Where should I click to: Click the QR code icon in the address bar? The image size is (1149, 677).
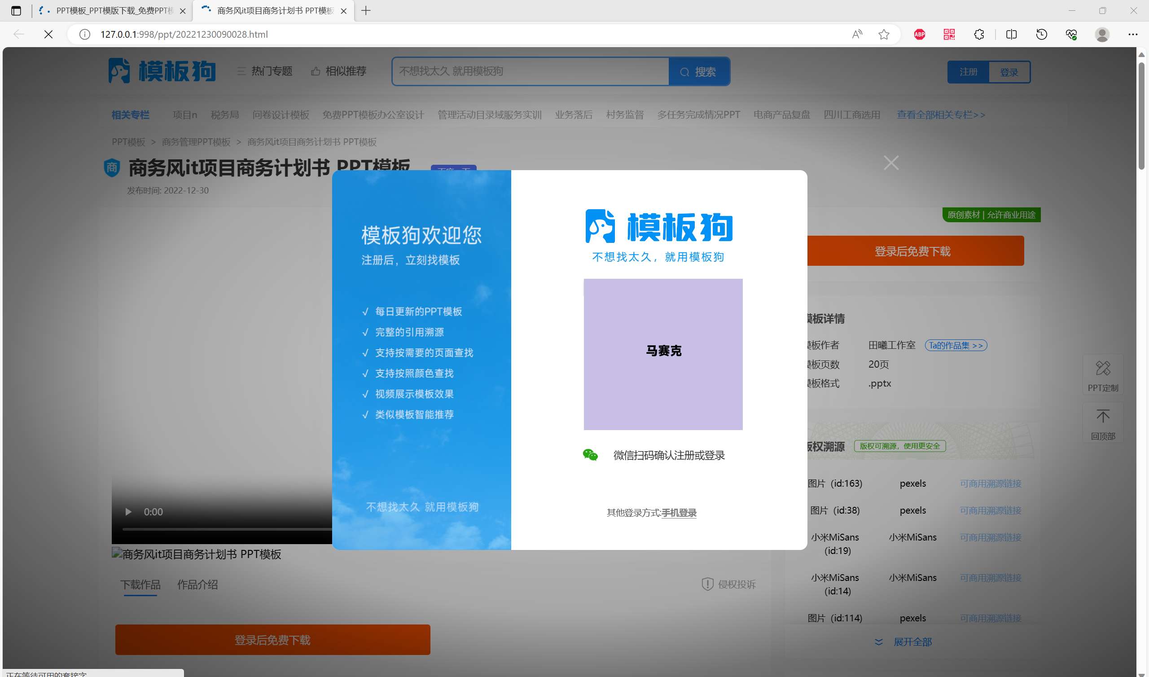(949, 34)
